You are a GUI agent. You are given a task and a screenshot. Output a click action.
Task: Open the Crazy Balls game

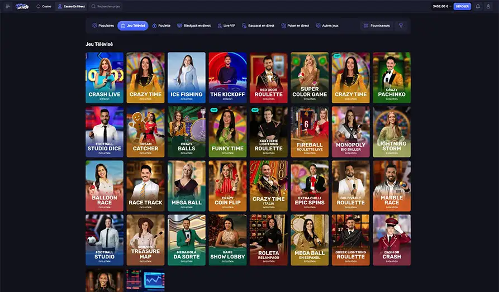coord(187,132)
